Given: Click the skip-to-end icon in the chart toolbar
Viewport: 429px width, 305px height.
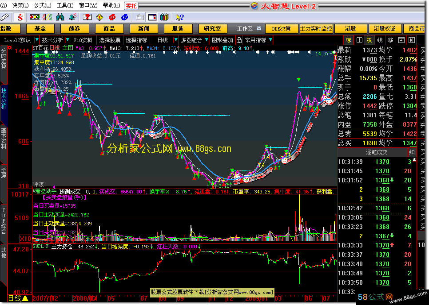Looking at the screenshot, I should 412,40.
